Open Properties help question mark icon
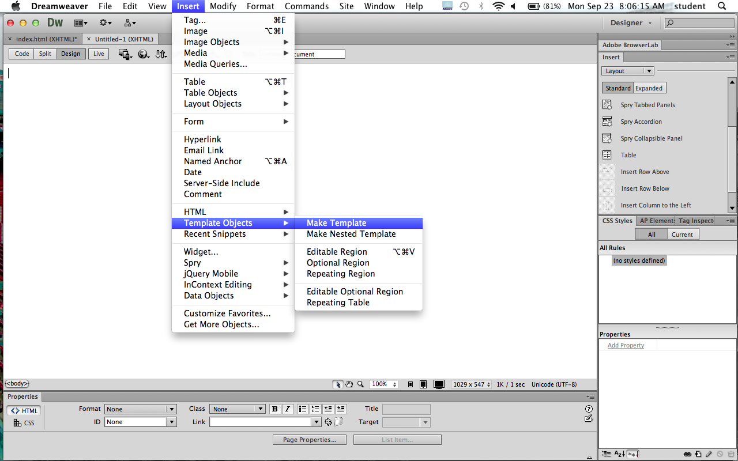 [x=589, y=409]
